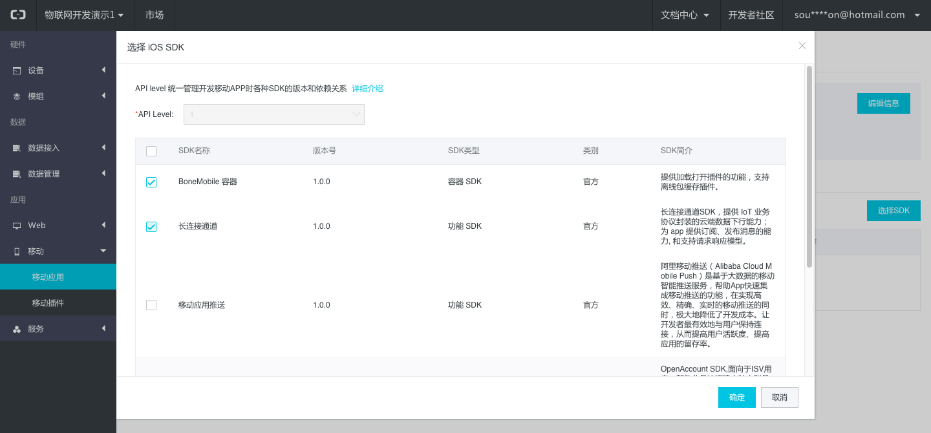This screenshot has height=433, width=931.
Task: Select 移动插件 in the sidebar
Action: point(48,303)
